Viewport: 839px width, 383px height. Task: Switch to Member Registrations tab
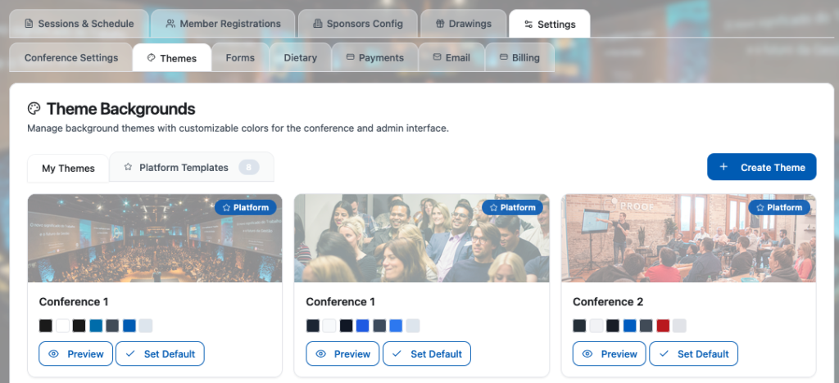coord(222,24)
